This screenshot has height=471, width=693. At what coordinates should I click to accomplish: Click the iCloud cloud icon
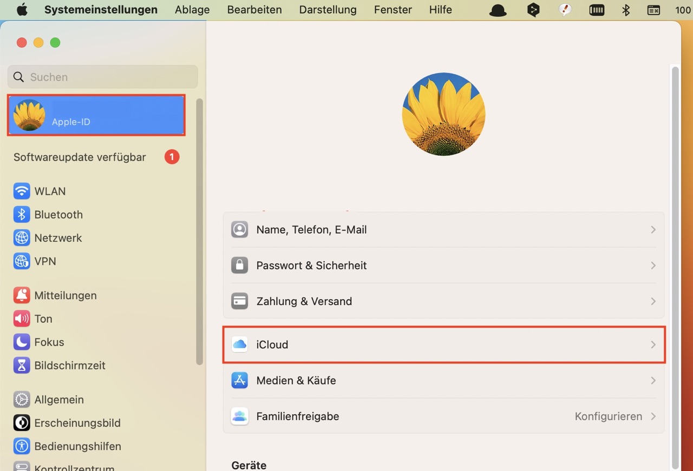(x=240, y=344)
